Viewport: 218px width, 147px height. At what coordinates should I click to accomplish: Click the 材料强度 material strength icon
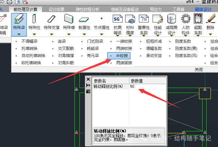click(x=130, y=19)
